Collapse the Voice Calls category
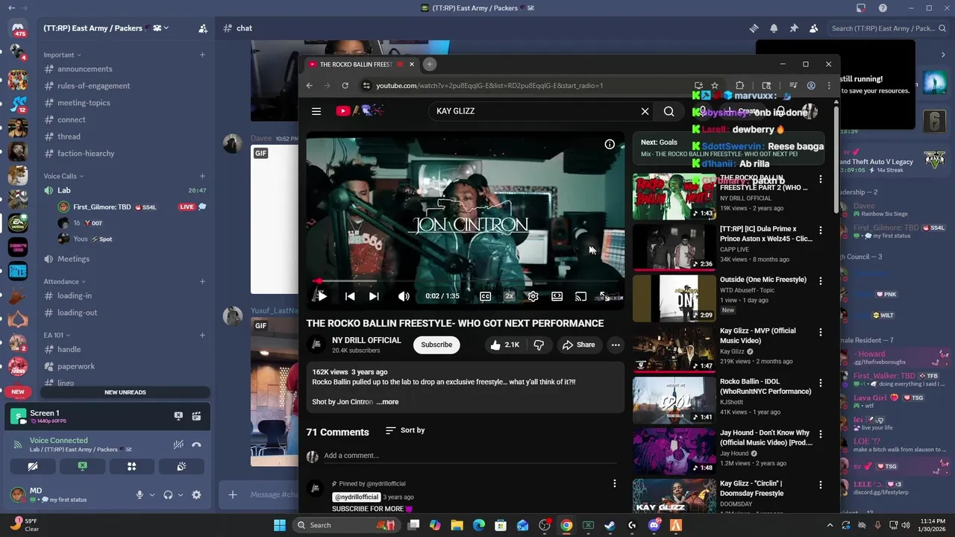 63,176
